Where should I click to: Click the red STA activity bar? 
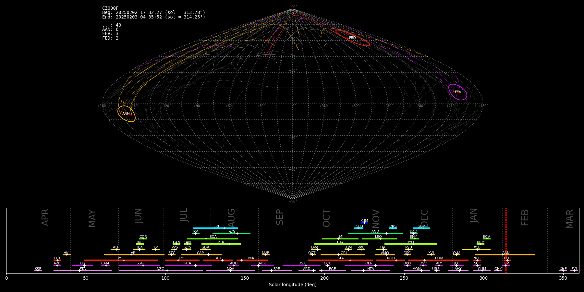pyautogui.click(x=340, y=260)
